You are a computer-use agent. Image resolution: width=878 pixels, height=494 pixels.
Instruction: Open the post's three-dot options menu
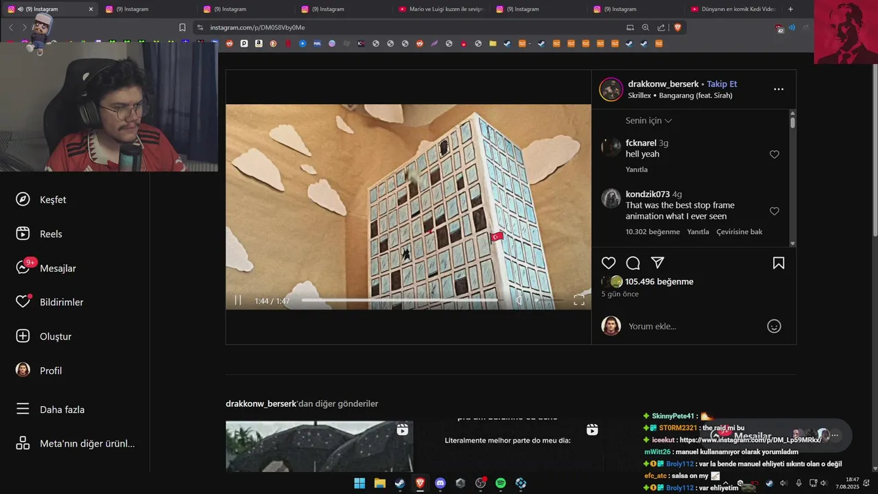(x=779, y=89)
